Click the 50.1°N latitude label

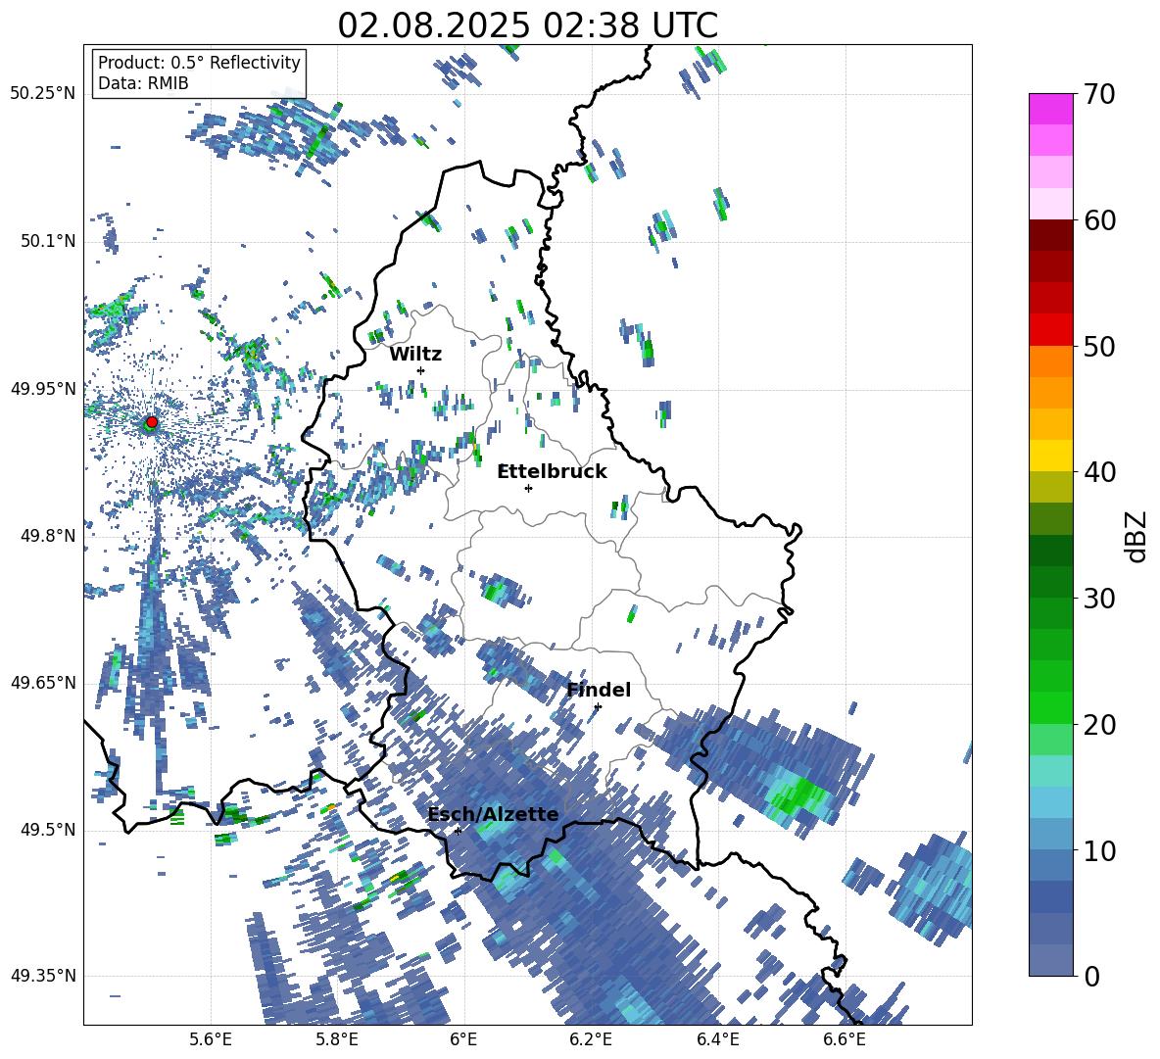tap(48, 241)
